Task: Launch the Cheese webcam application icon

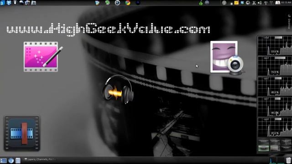Action: [x=227, y=58]
